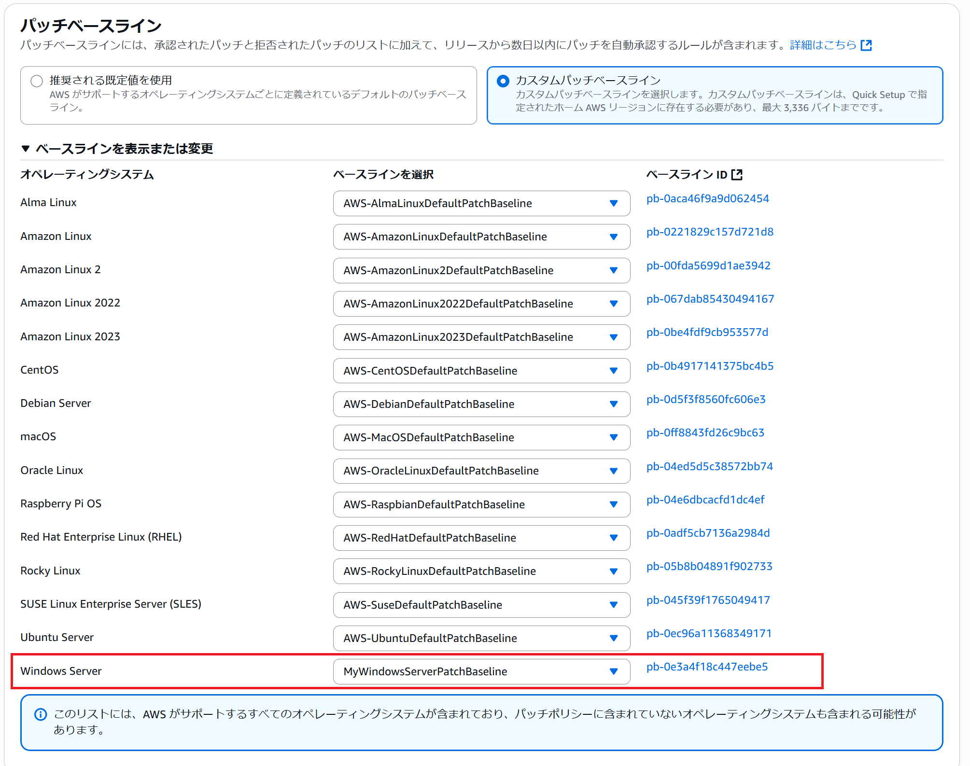Collapse ベースラインを表示または変更 section
Viewport: 970px width, 766px height.
(26, 149)
